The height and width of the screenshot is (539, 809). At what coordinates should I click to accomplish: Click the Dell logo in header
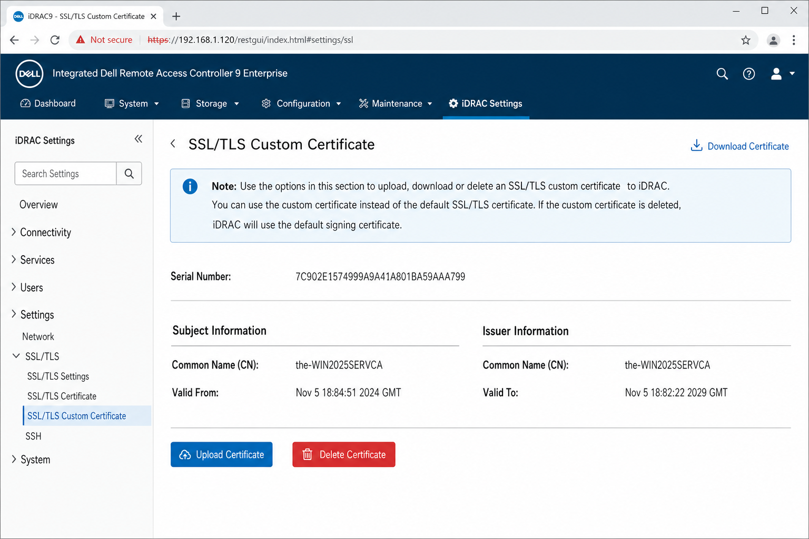pyautogui.click(x=29, y=74)
